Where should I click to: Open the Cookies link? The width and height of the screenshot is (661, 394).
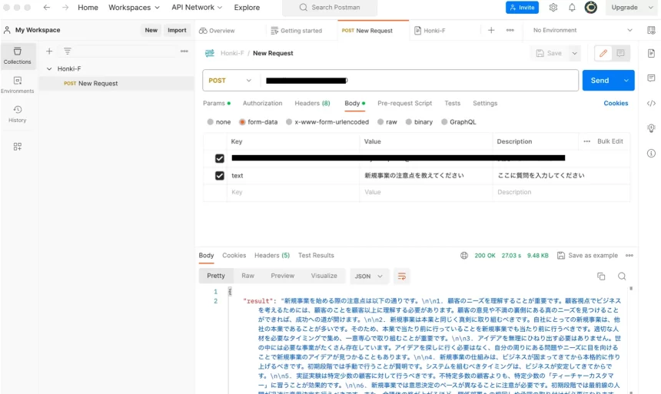(616, 103)
